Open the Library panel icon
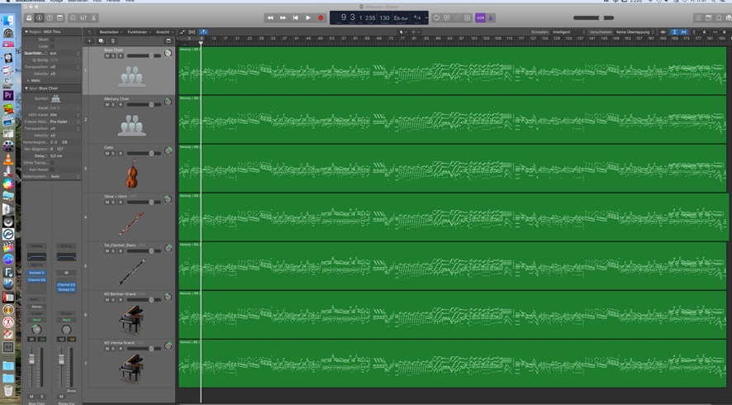 point(29,17)
